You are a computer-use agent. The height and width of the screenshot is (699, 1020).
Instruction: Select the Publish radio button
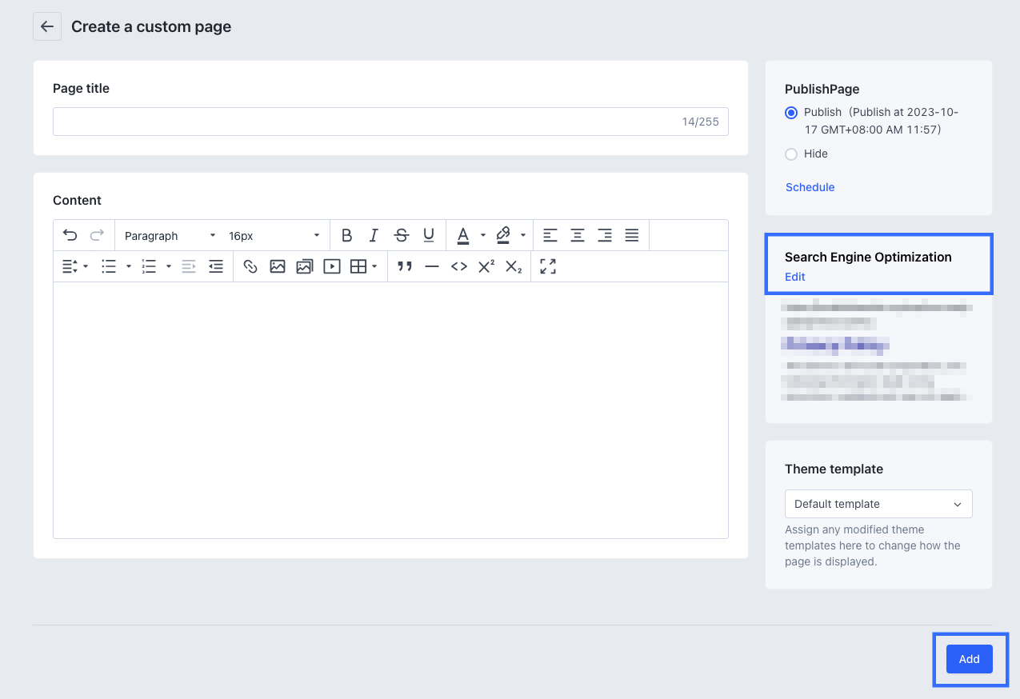[791, 113]
